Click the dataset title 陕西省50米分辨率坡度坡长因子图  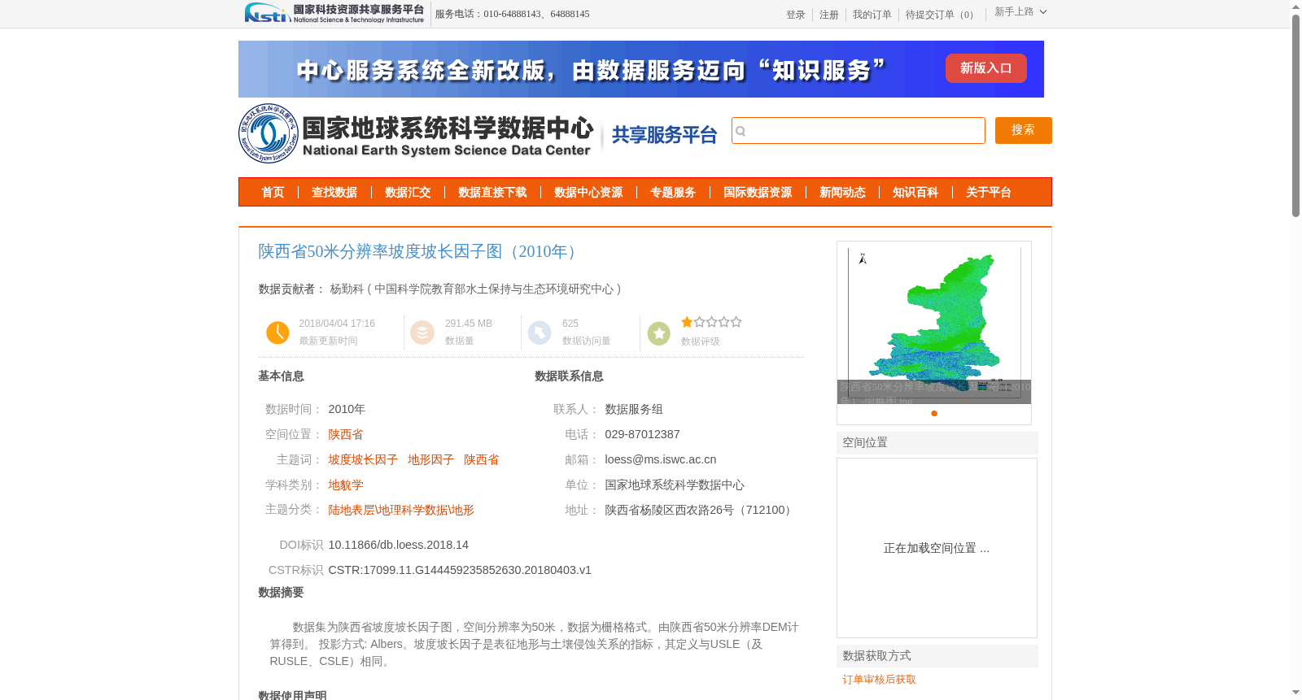pyautogui.click(x=421, y=251)
